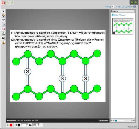
Task: Select the rectangle shape tool
Action: pos(3,25)
